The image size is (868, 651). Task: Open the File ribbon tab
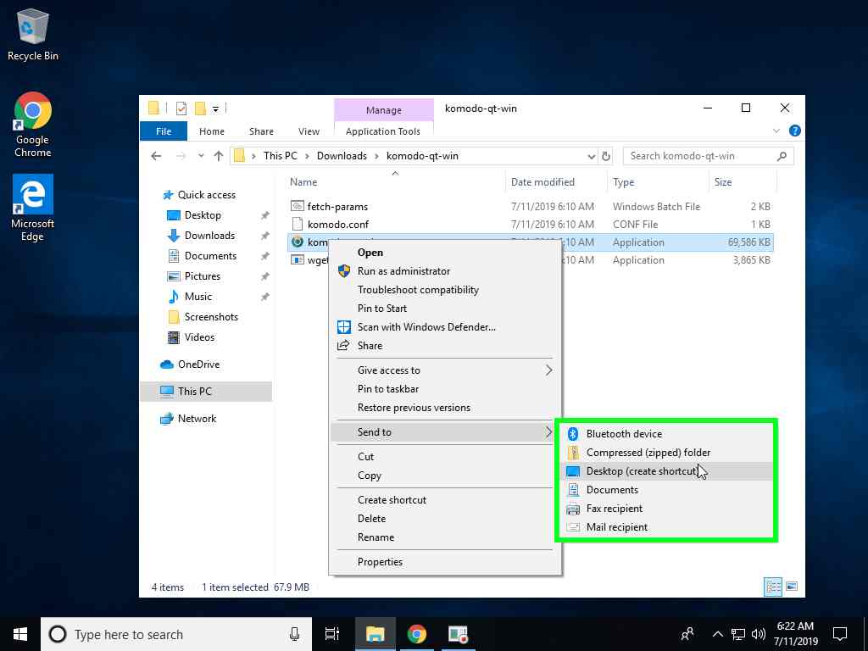click(164, 131)
